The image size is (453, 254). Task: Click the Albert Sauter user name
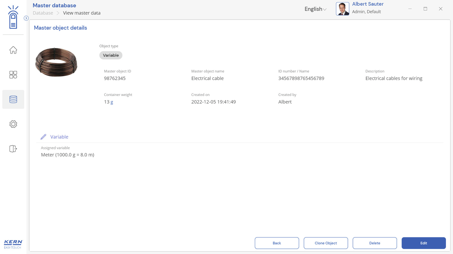coord(368,4)
